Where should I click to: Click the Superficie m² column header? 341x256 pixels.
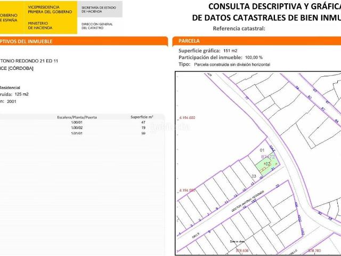point(142,116)
